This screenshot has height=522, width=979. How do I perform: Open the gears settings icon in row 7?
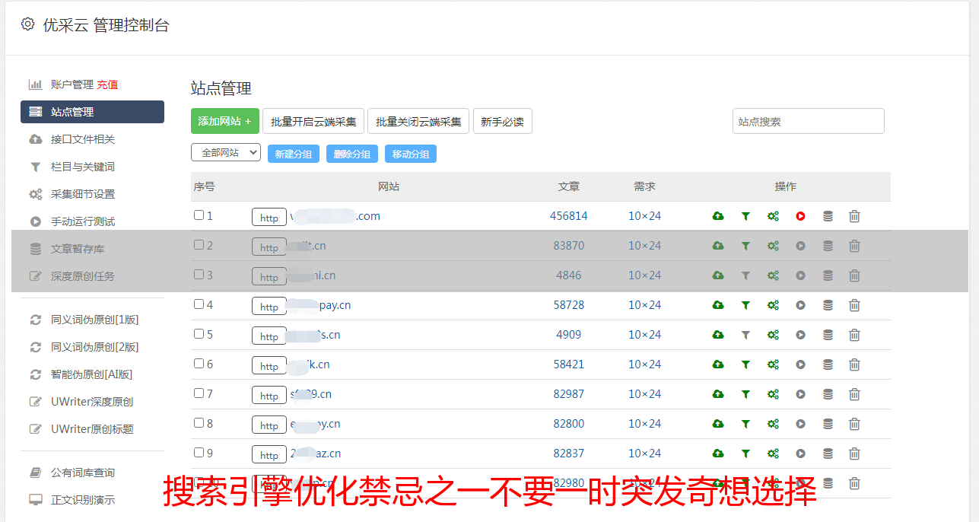(773, 394)
